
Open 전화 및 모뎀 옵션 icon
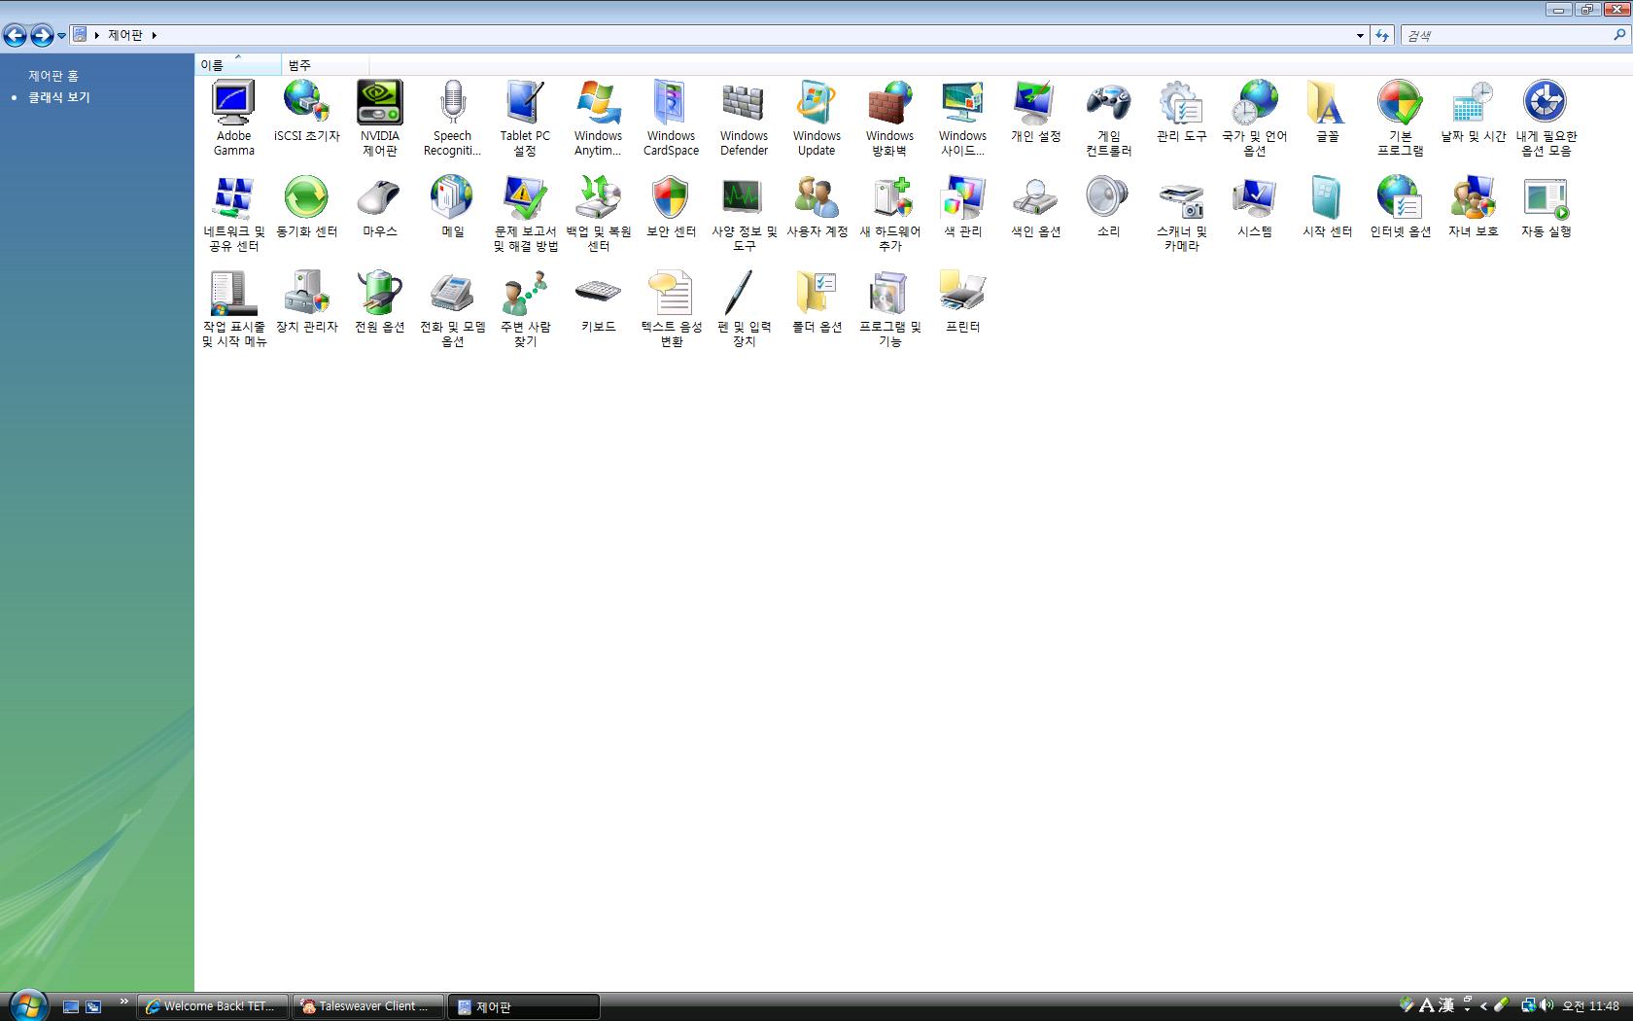tap(452, 294)
